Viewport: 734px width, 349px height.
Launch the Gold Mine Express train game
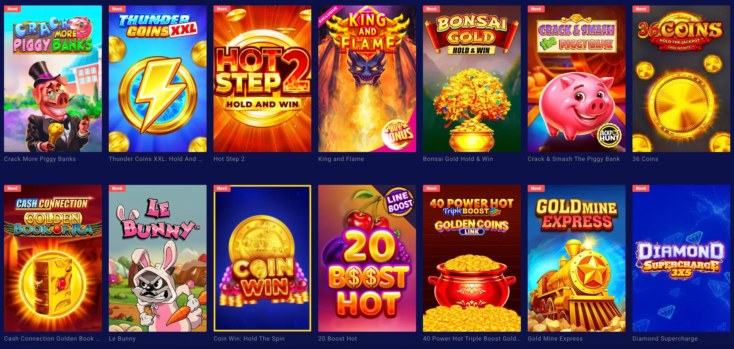(x=576, y=258)
